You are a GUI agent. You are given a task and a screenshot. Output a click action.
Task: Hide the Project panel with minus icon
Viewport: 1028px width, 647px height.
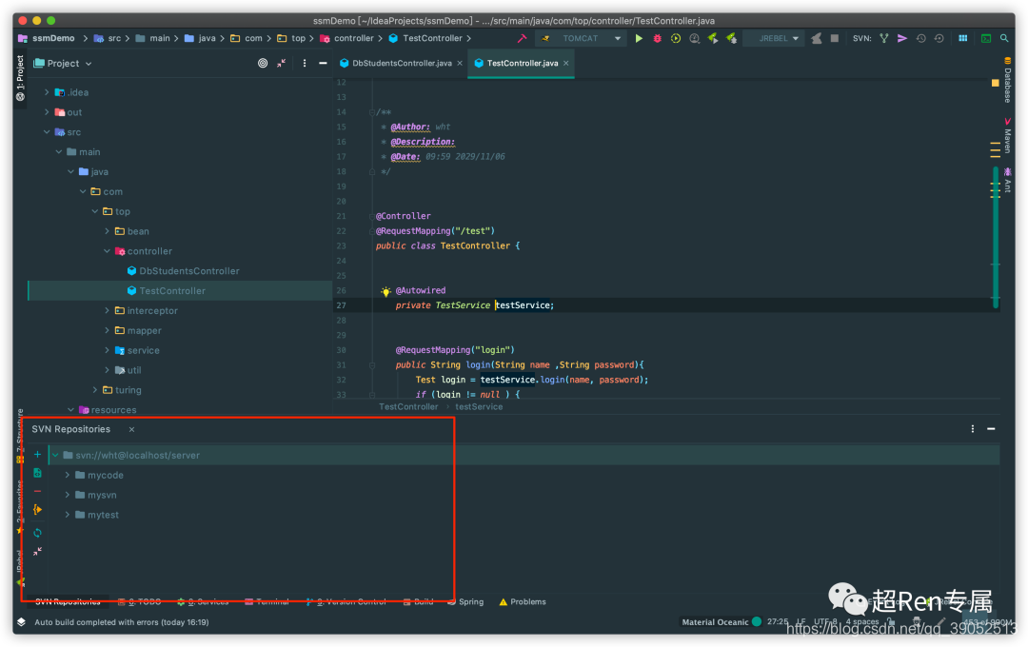[323, 64]
